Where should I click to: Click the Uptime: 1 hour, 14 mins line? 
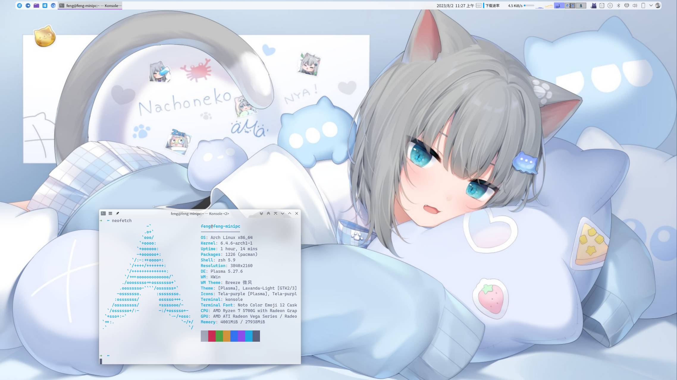(x=229, y=249)
